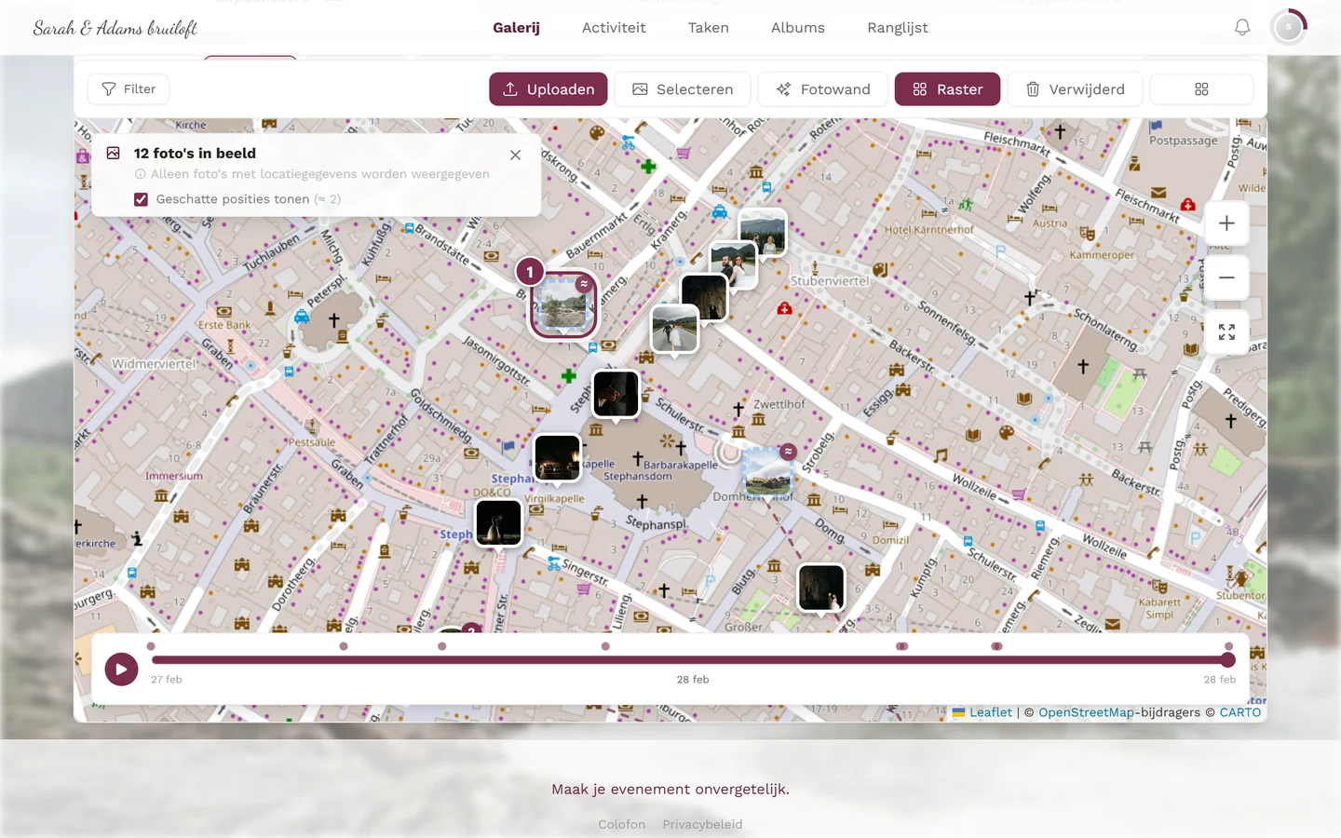Go to the Galerij tab
This screenshot has height=838, width=1341.
point(516,28)
